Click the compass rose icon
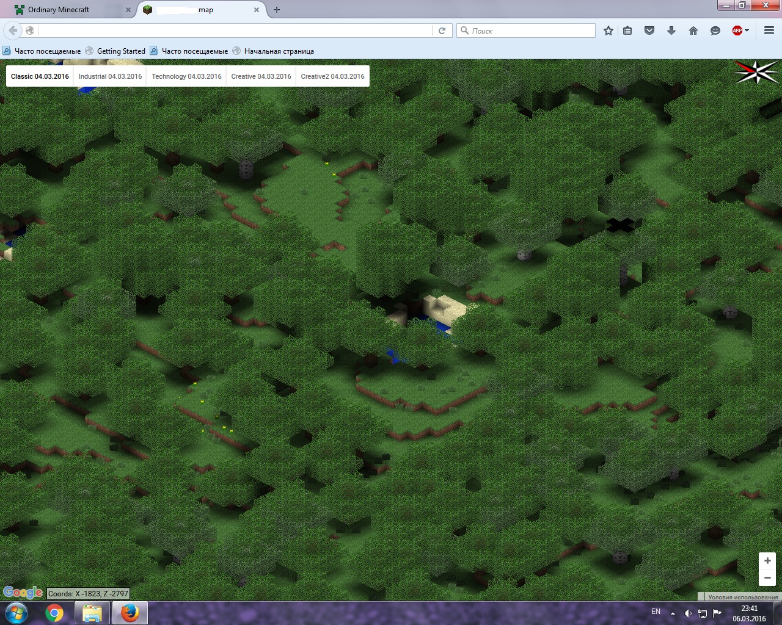 coord(757,73)
